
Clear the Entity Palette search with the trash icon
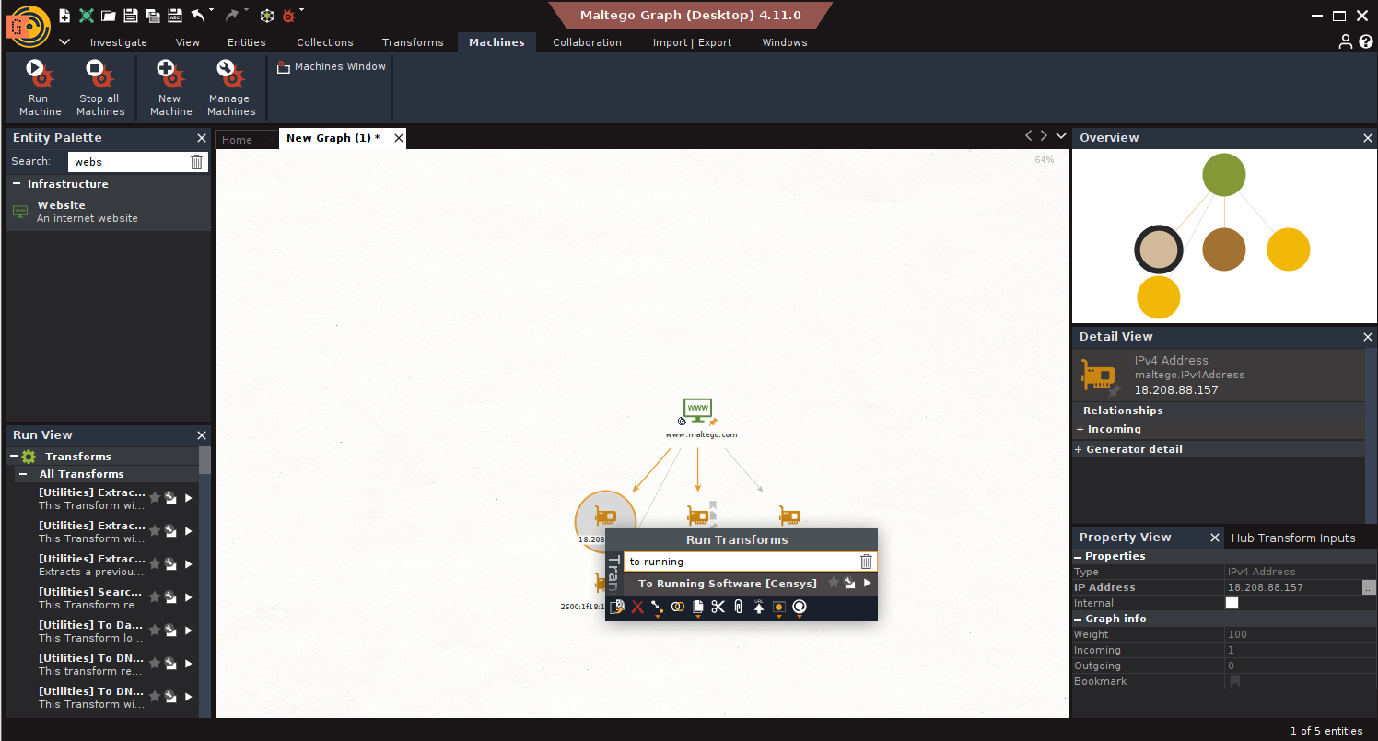[196, 162]
